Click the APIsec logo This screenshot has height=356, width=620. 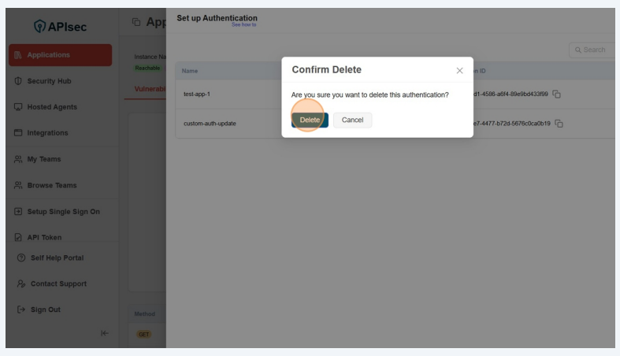click(60, 27)
